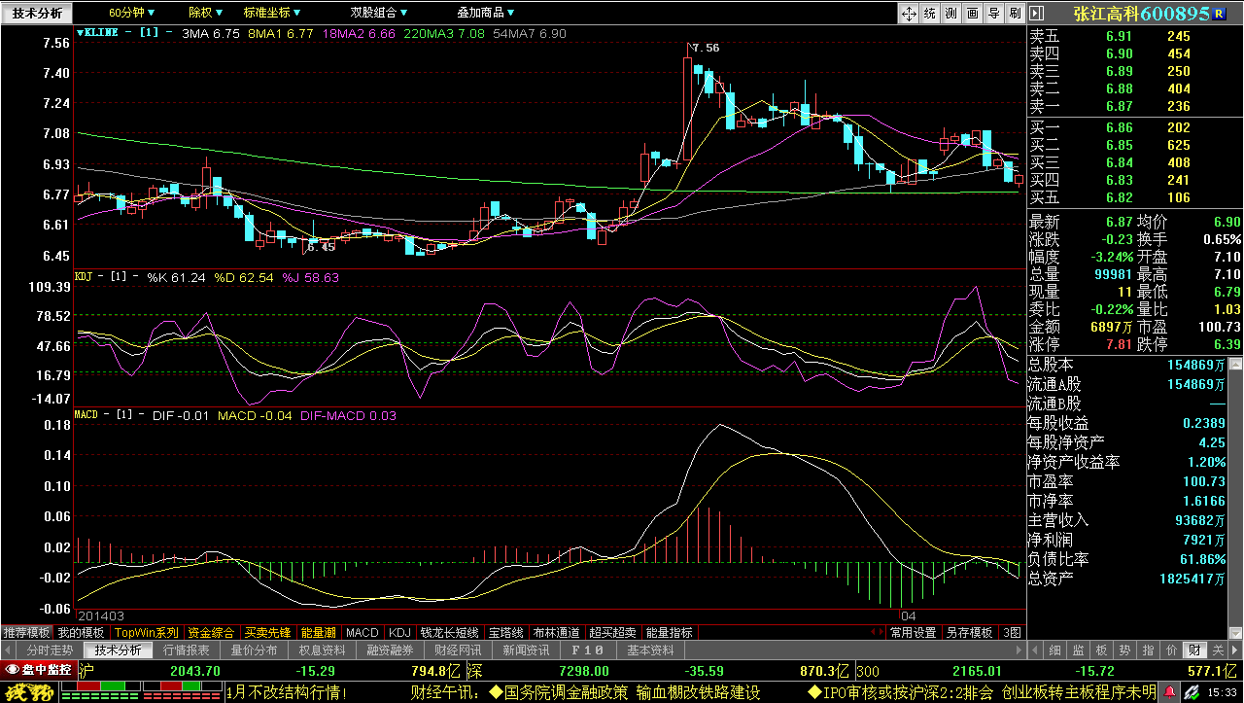Select the 推荐模板 template tab
This screenshot has height=703, width=1244.
[x=26, y=632]
